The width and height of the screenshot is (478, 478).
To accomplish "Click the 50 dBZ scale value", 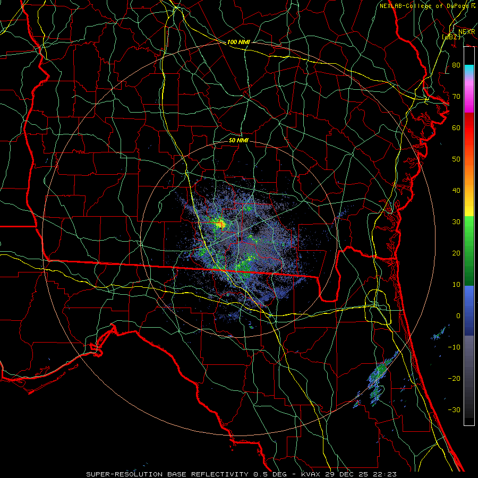I will 456,159.
